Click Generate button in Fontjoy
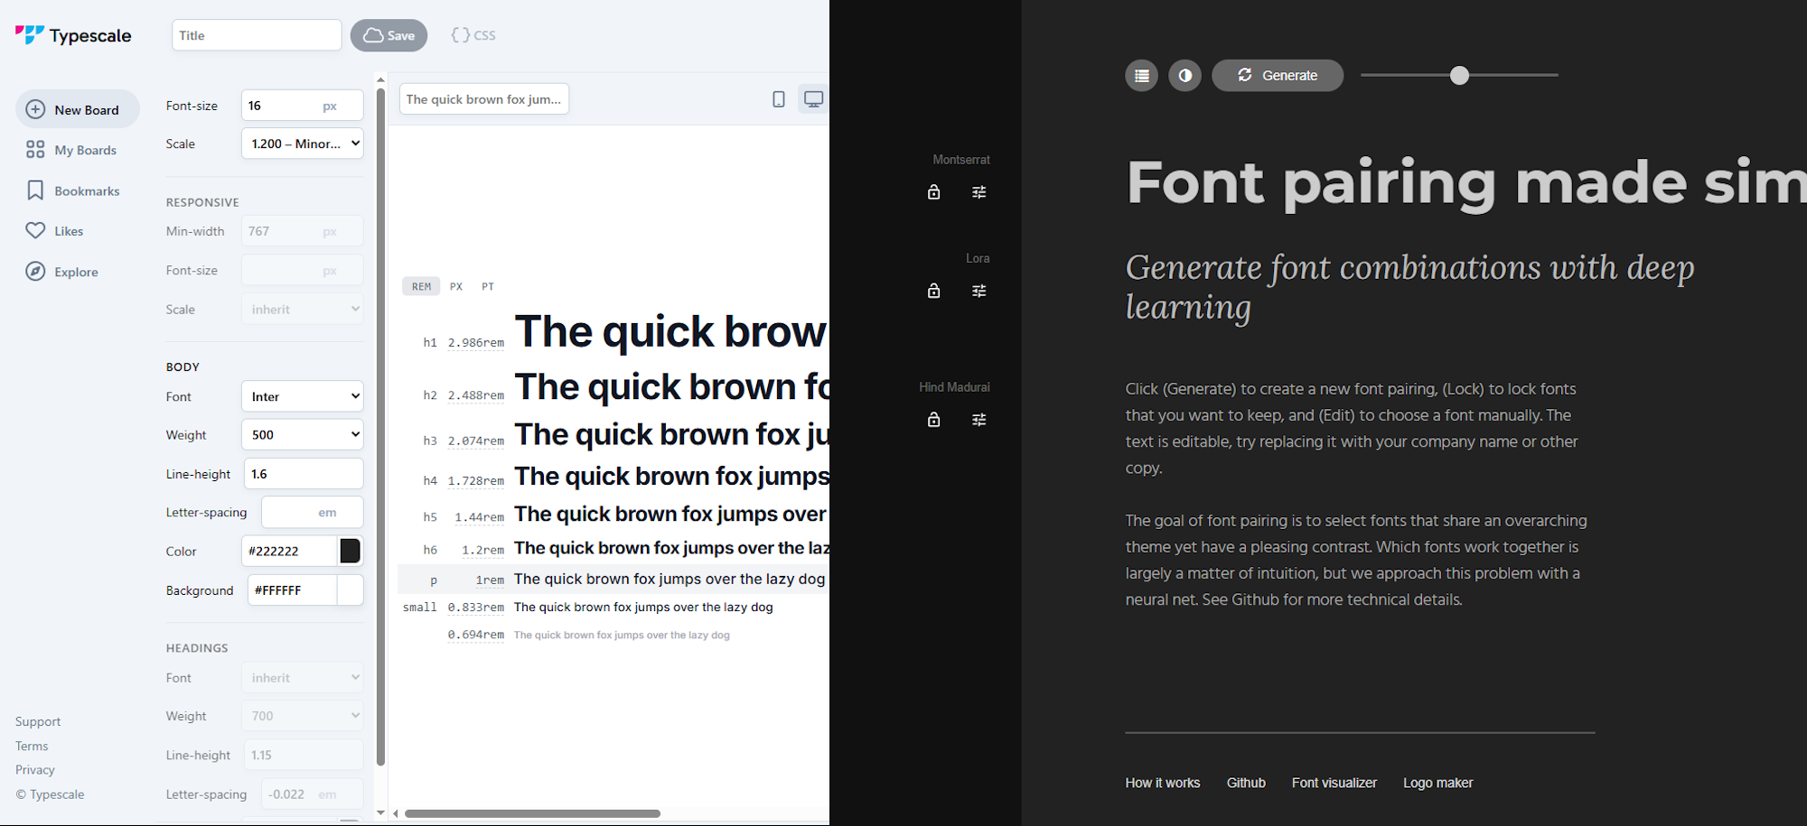This screenshot has width=1807, height=826. [1278, 75]
